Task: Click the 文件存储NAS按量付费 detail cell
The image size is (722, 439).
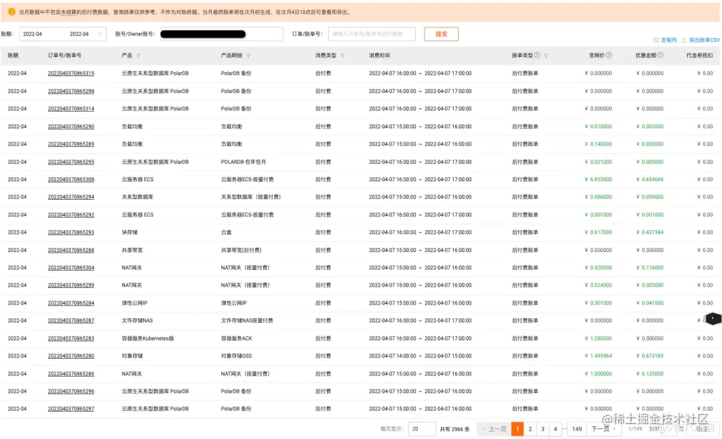Action: pos(247,321)
